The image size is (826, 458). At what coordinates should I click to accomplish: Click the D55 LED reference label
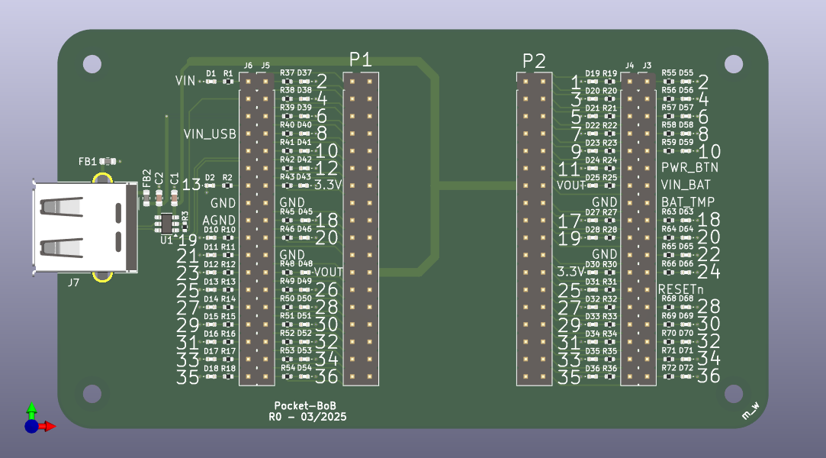686,73
